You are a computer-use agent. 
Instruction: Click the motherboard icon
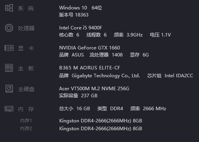9,68
